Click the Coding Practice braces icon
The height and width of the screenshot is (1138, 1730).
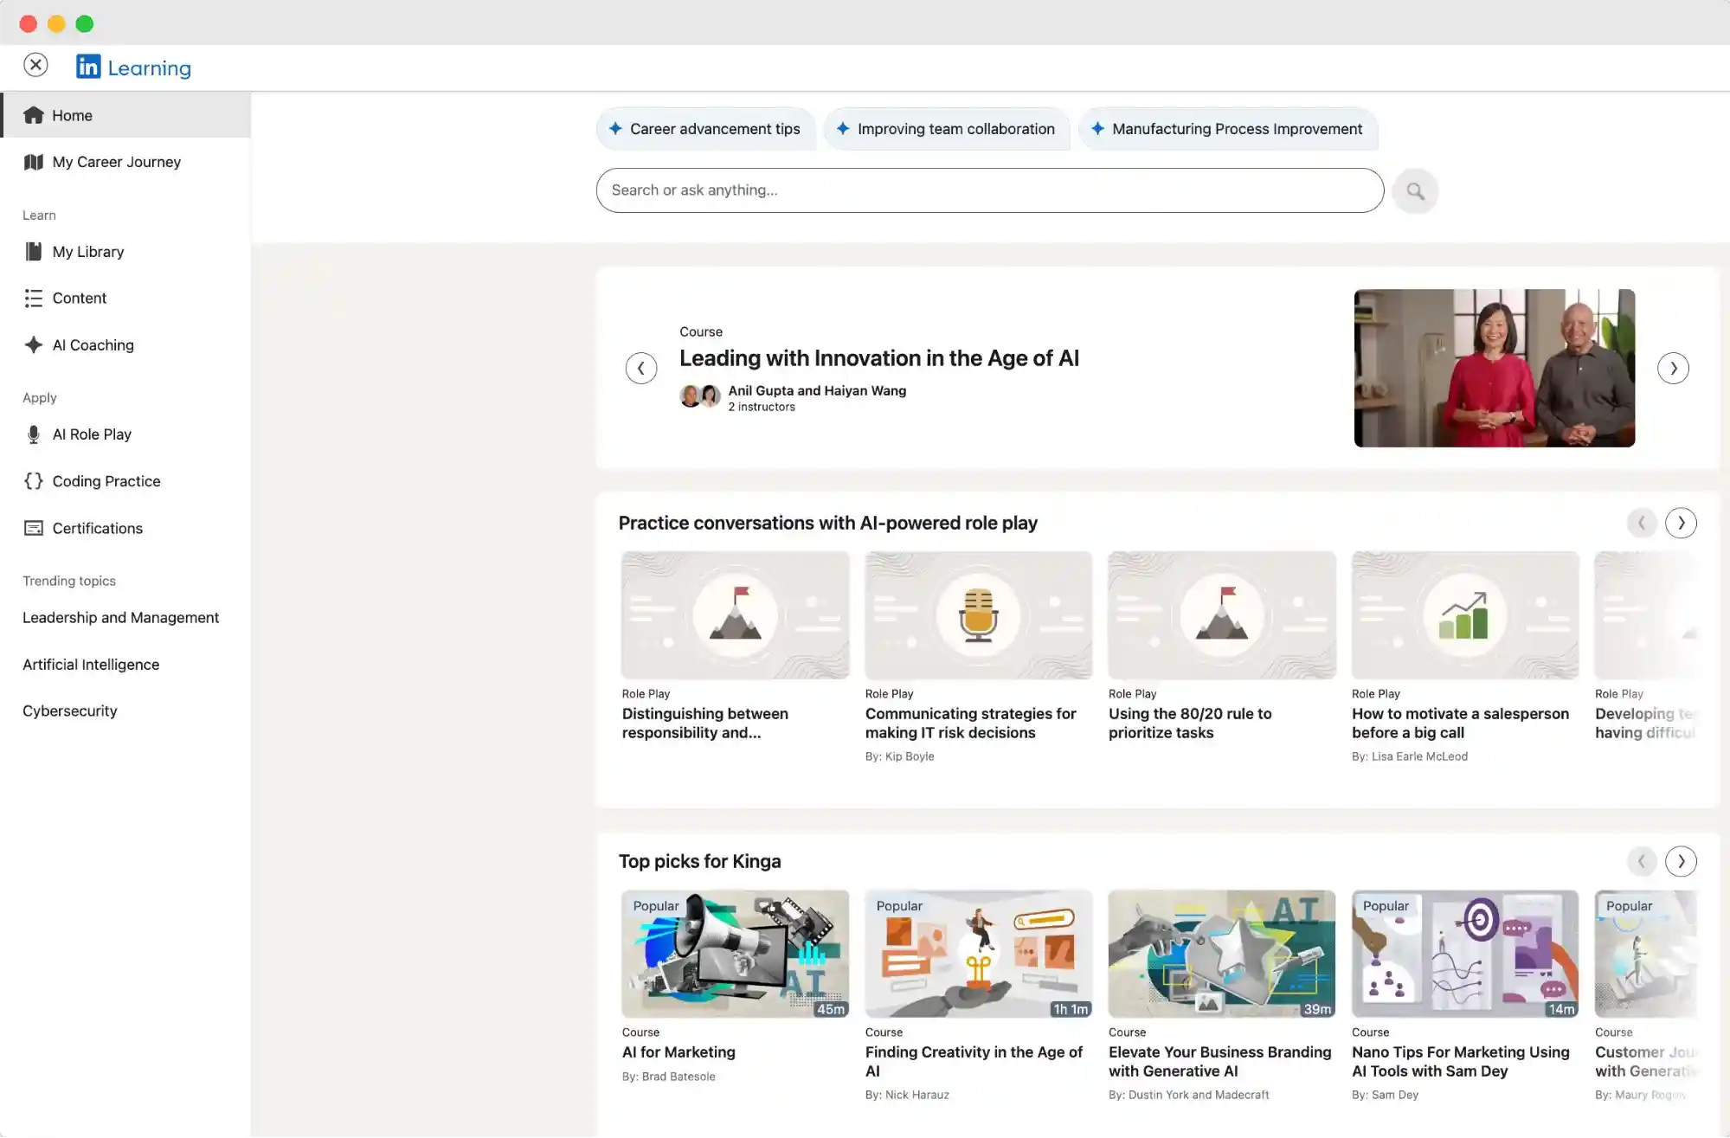click(34, 481)
